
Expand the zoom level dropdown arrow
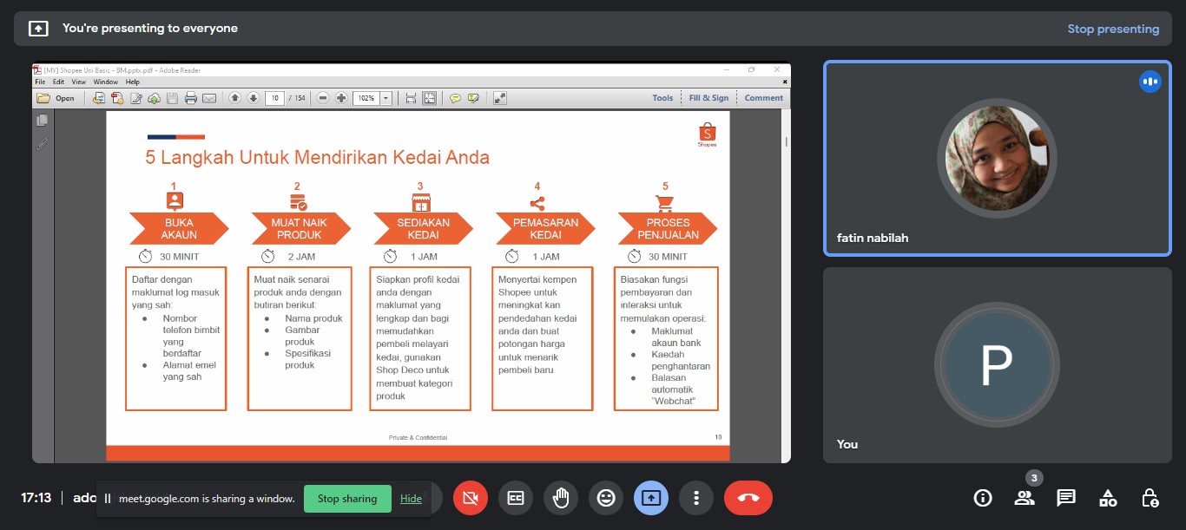[385, 98]
